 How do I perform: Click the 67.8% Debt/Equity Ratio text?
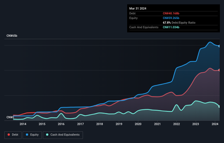tap(179, 23)
